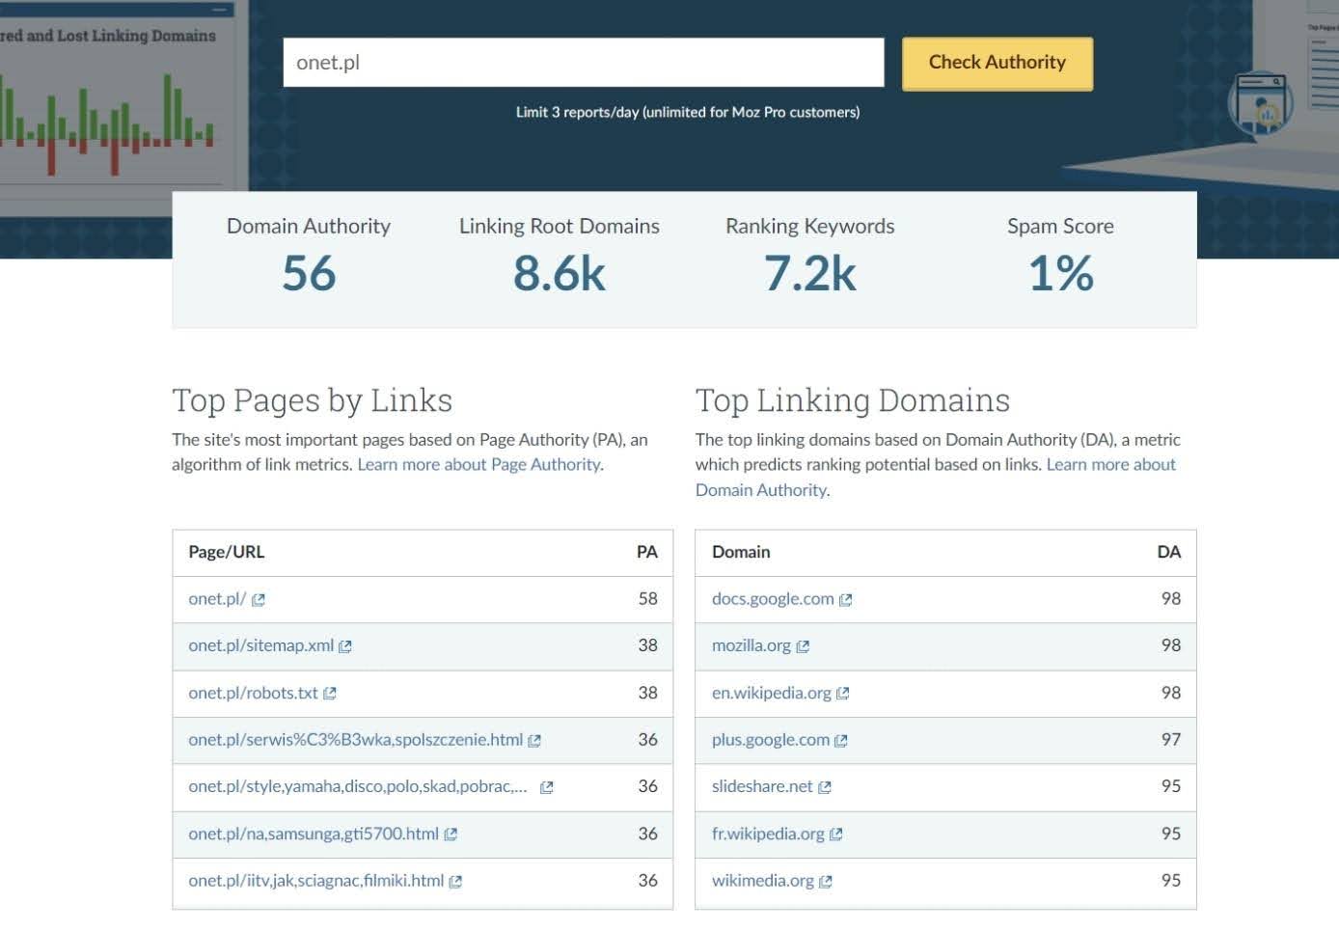Click the Top Pages by Links heading
This screenshot has height=931, width=1339.
pos(312,400)
